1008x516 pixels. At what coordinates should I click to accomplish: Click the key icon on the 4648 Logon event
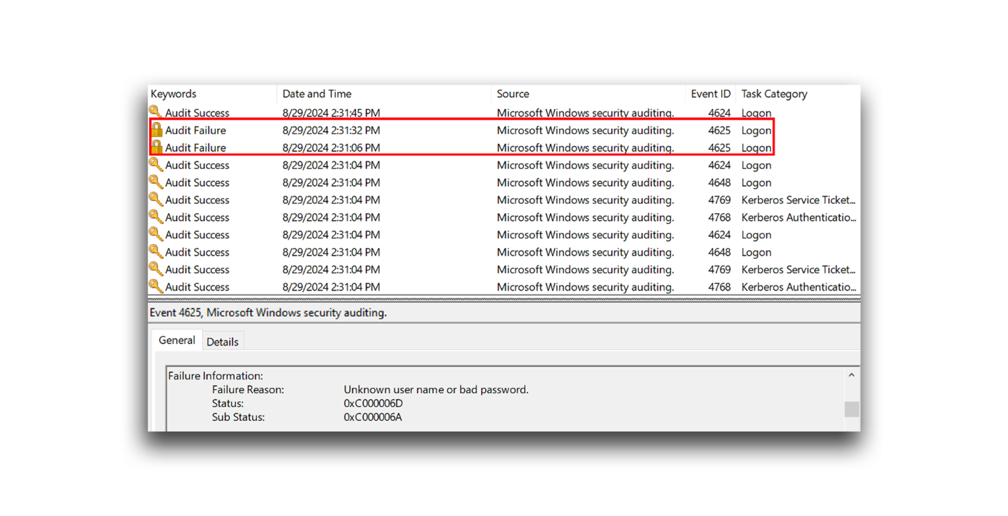[x=157, y=182]
